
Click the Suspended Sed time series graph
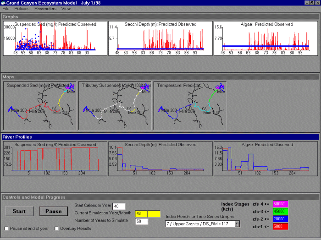(55, 38)
